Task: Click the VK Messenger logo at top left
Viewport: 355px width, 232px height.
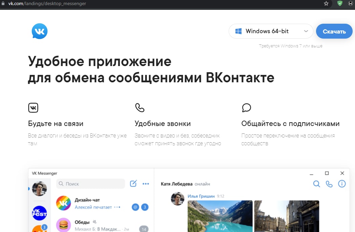Action: point(40,31)
